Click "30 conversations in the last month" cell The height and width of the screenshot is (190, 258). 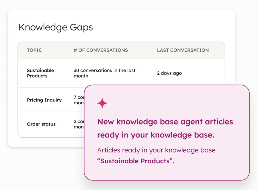(x=104, y=73)
